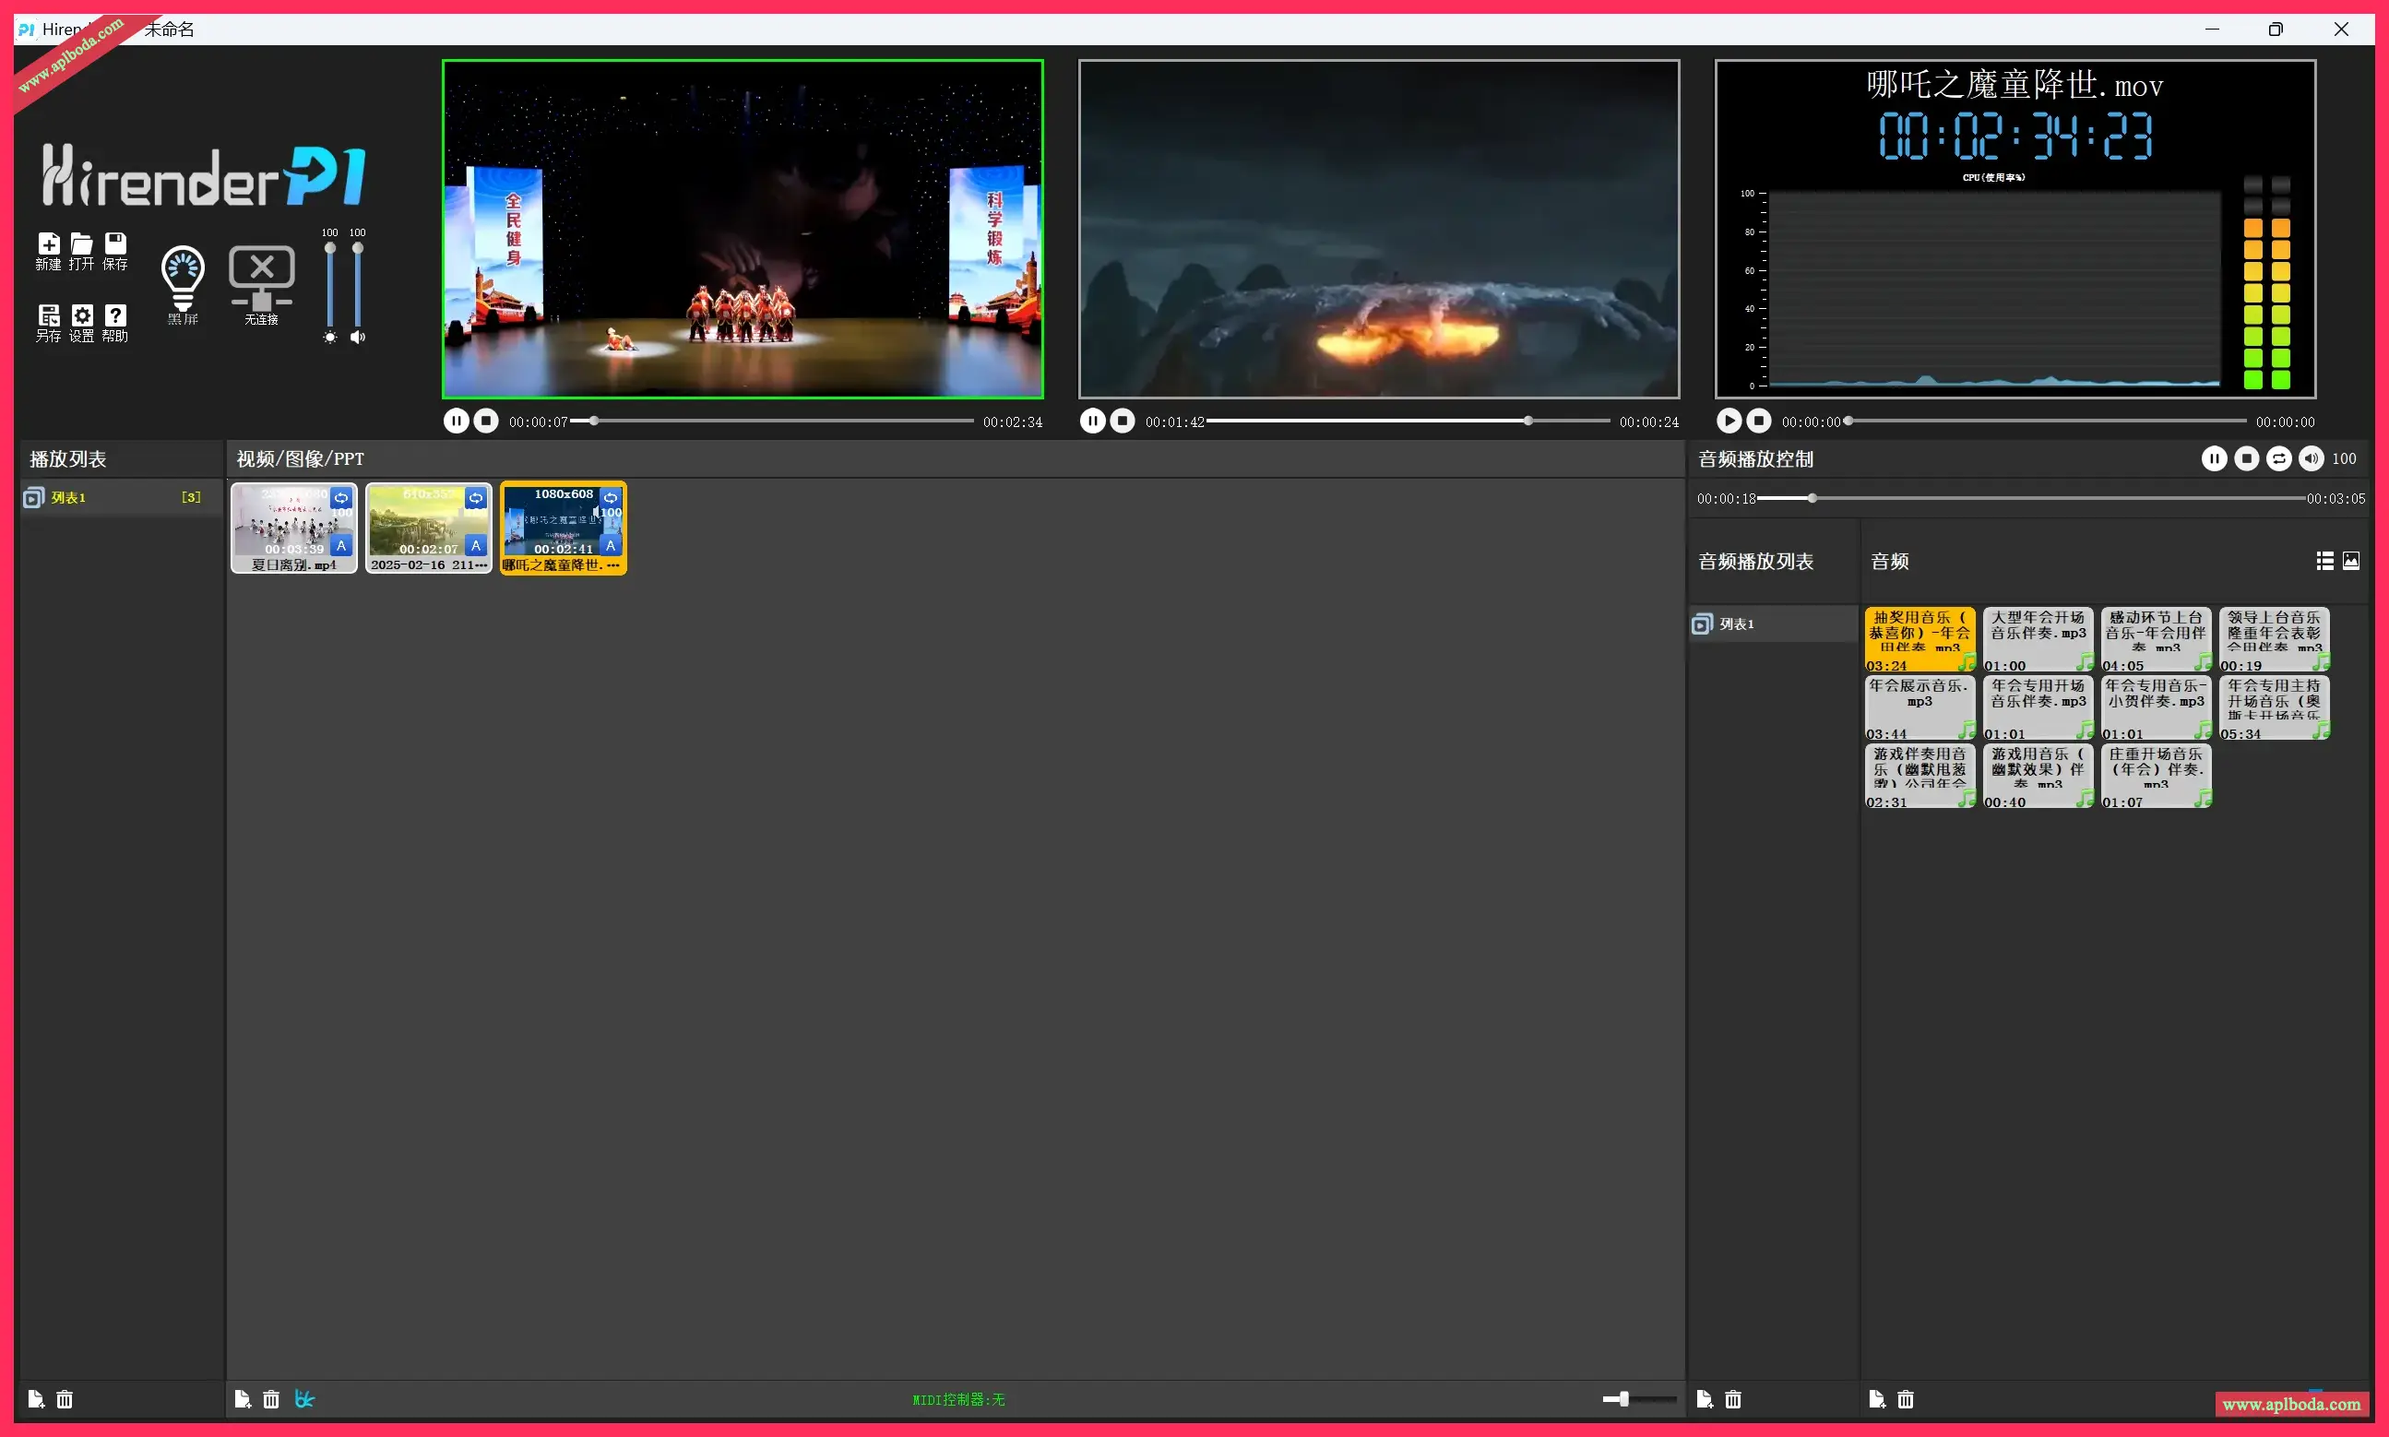Viewport: 2389px width, 1437px height.
Task: Stop the audio in 音频播放控制
Action: [x=2247, y=459]
